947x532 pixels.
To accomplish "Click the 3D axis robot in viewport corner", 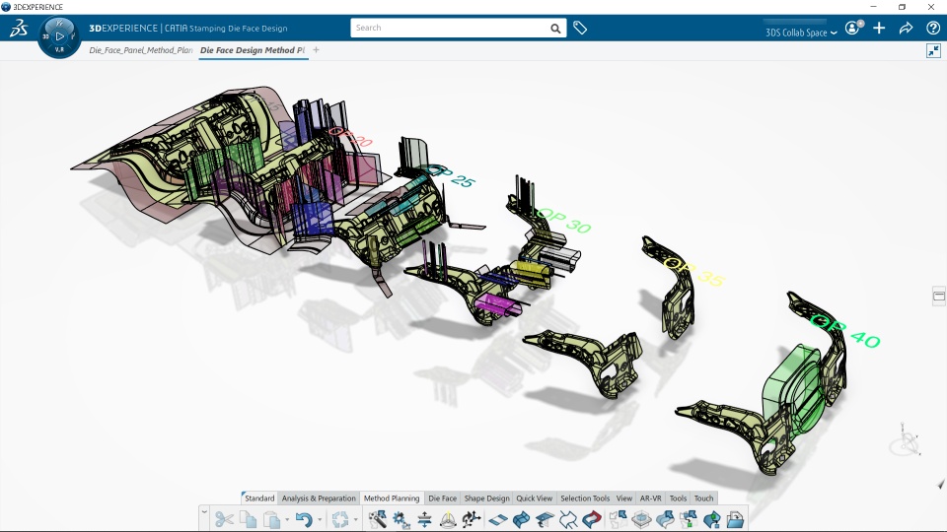I will coord(906,440).
